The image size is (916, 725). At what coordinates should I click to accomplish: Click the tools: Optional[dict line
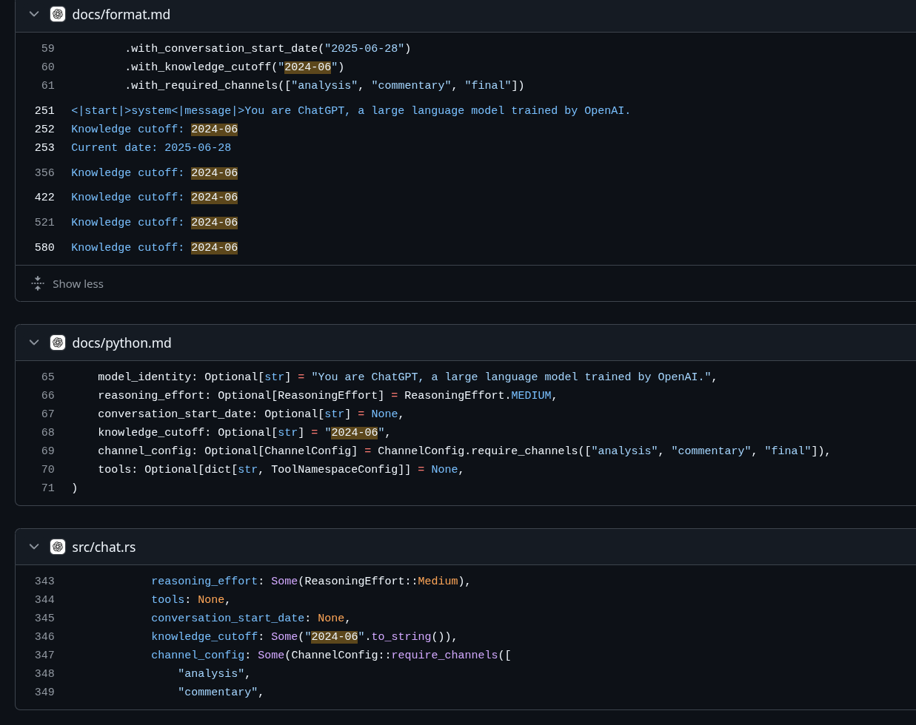click(281, 469)
